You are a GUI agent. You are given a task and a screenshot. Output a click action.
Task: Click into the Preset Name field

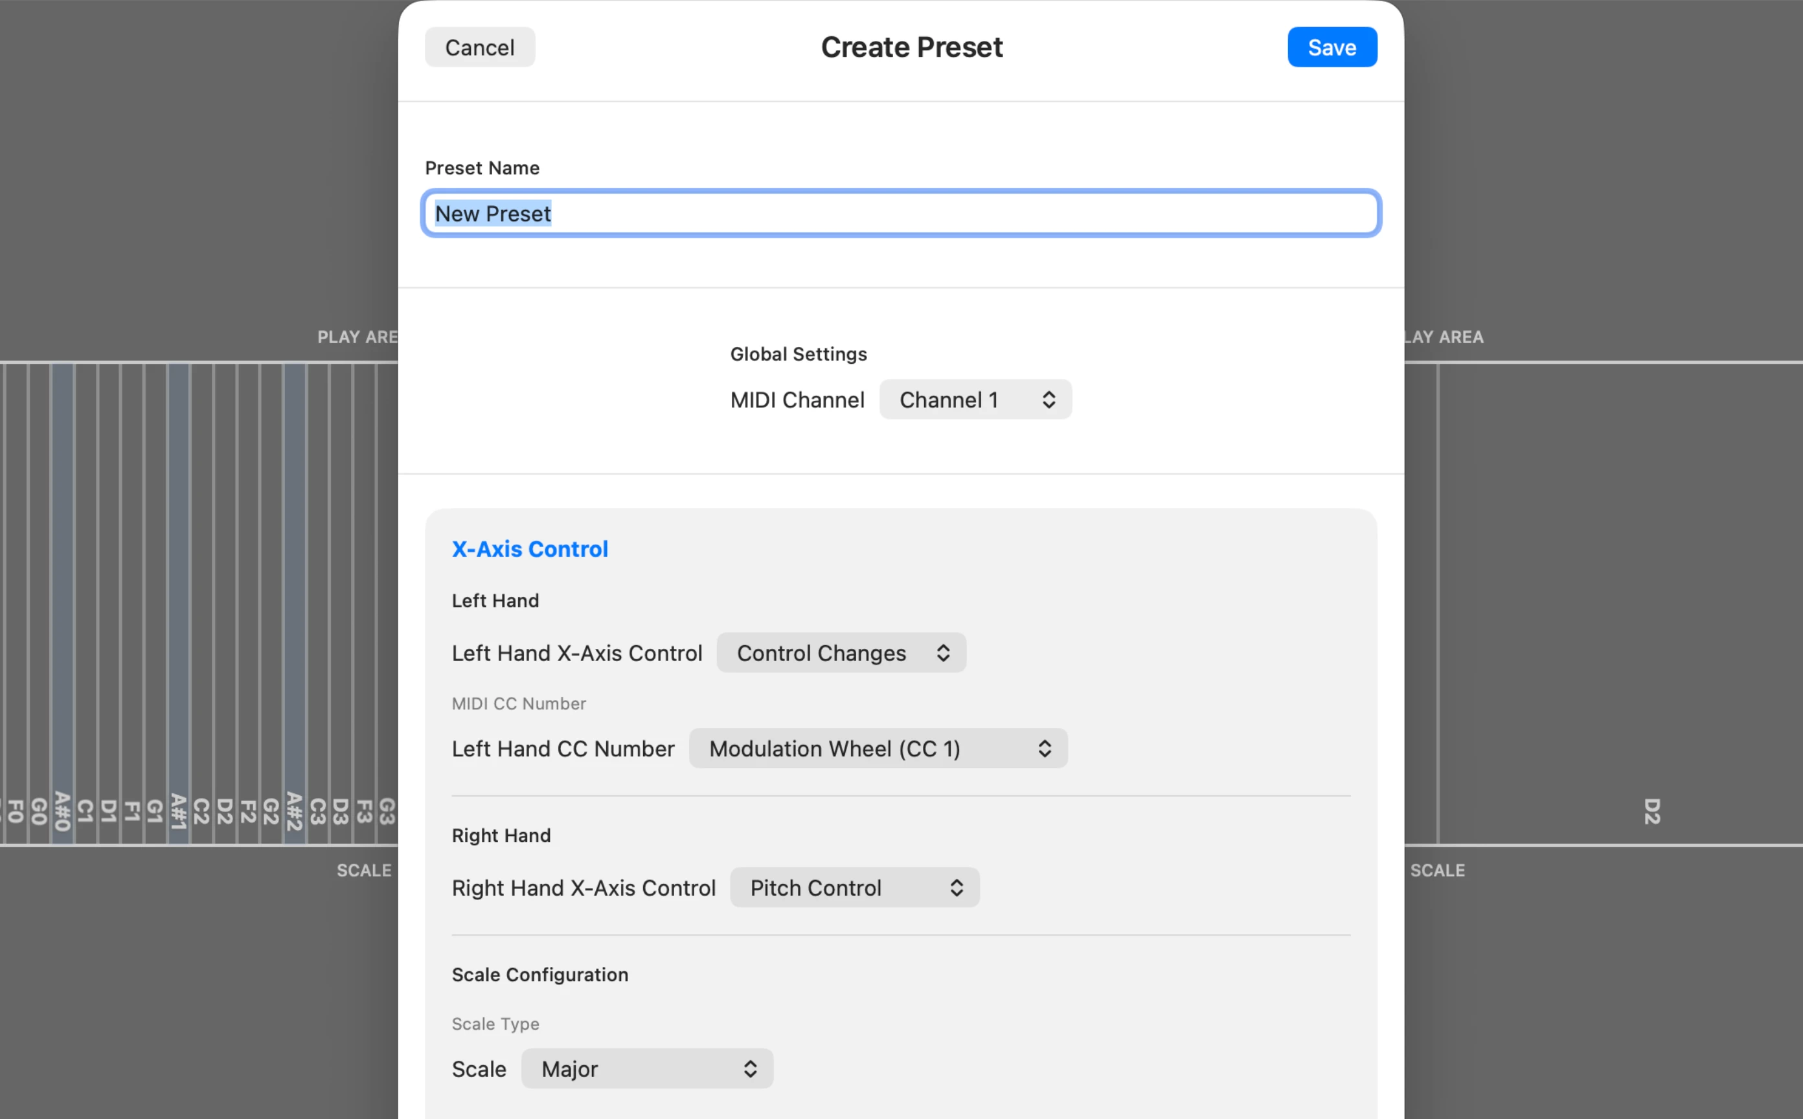(901, 214)
